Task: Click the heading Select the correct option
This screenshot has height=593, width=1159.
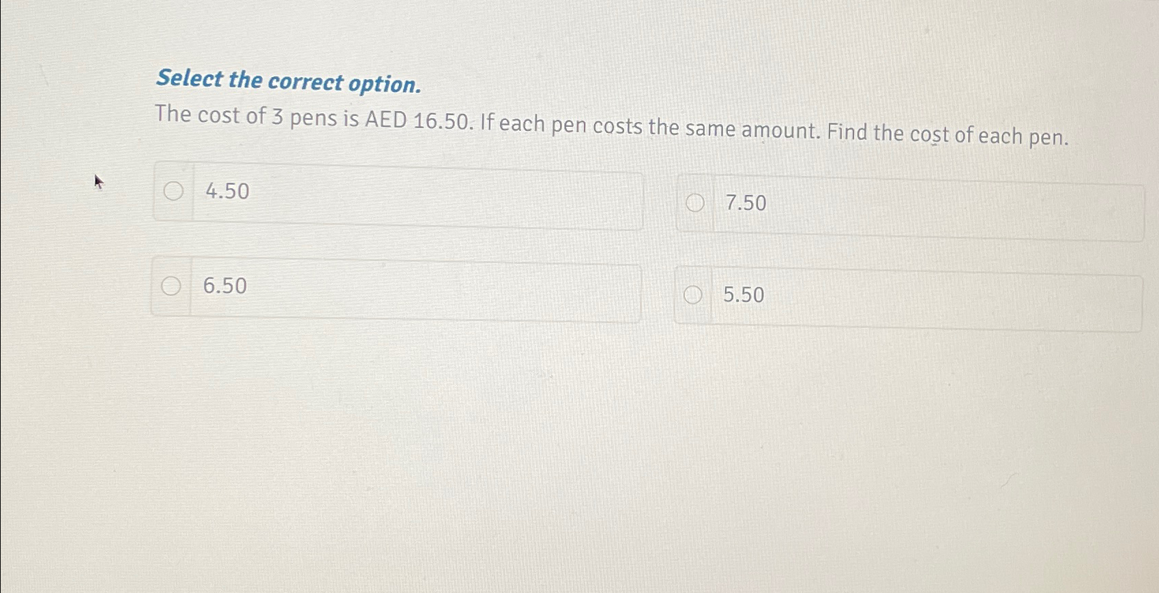Action: pyautogui.click(x=287, y=82)
